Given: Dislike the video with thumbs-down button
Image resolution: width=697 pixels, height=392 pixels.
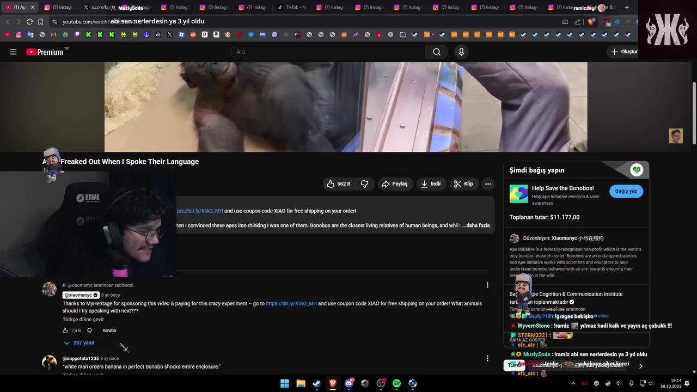Looking at the screenshot, I should click(x=365, y=184).
